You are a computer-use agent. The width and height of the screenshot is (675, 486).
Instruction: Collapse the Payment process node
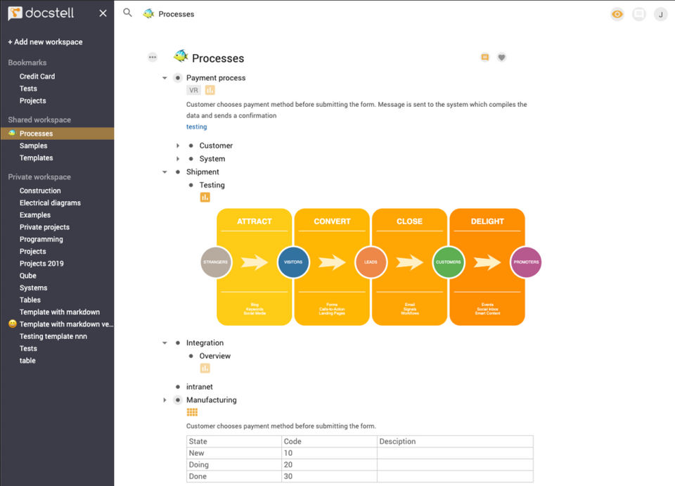[x=165, y=78]
